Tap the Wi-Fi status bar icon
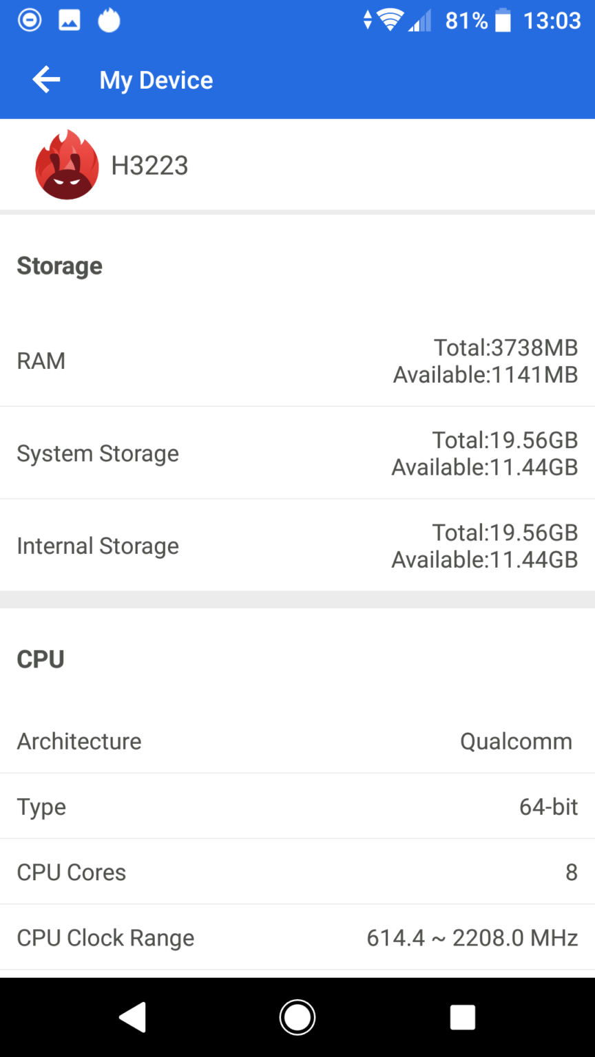The image size is (595, 1057). pos(390,20)
